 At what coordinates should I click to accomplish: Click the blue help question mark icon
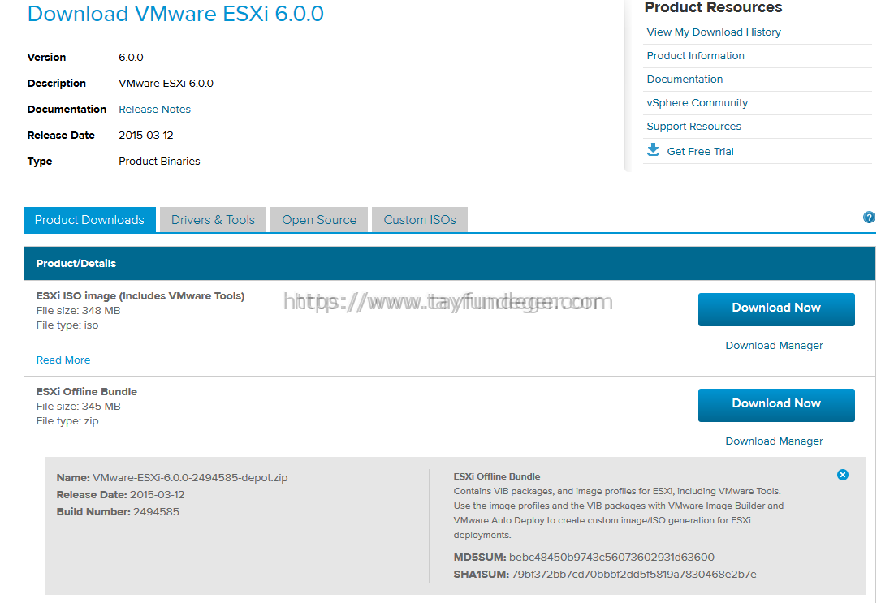coord(869,218)
